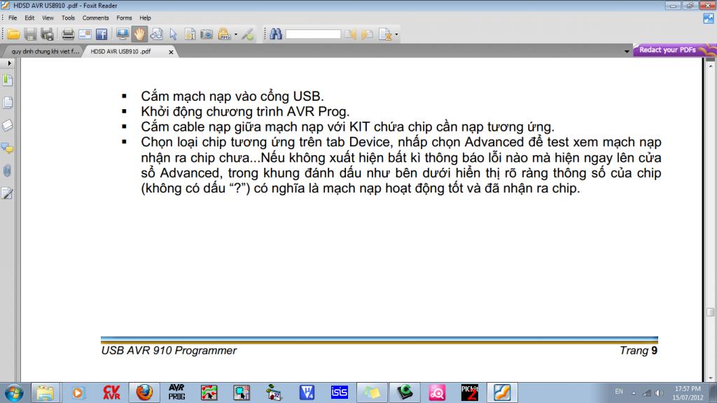Select the arrow Select Annotation tool
This screenshot has width=717, height=403.
173,34
